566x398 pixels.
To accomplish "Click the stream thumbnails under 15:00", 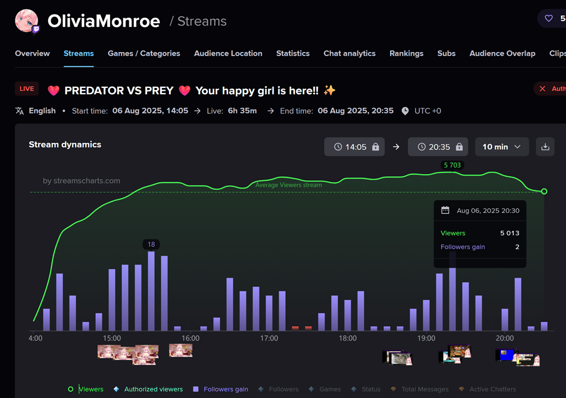I will (128, 355).
